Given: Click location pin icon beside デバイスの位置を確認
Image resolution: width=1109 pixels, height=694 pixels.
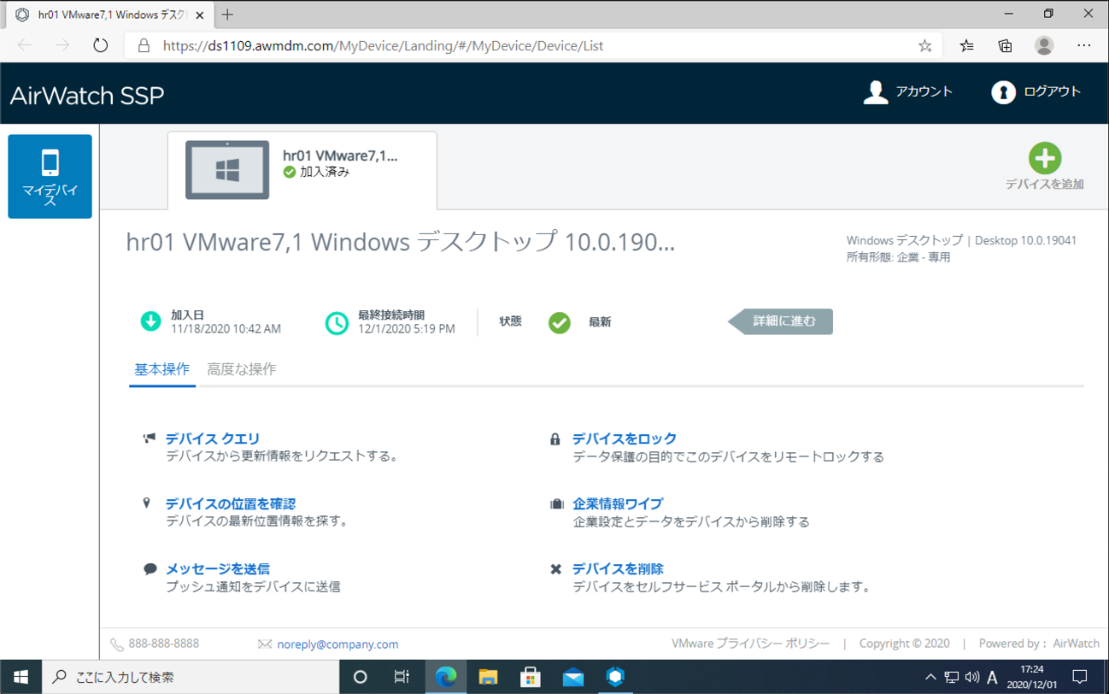Looking at the screenshot, I should [146, 503].
